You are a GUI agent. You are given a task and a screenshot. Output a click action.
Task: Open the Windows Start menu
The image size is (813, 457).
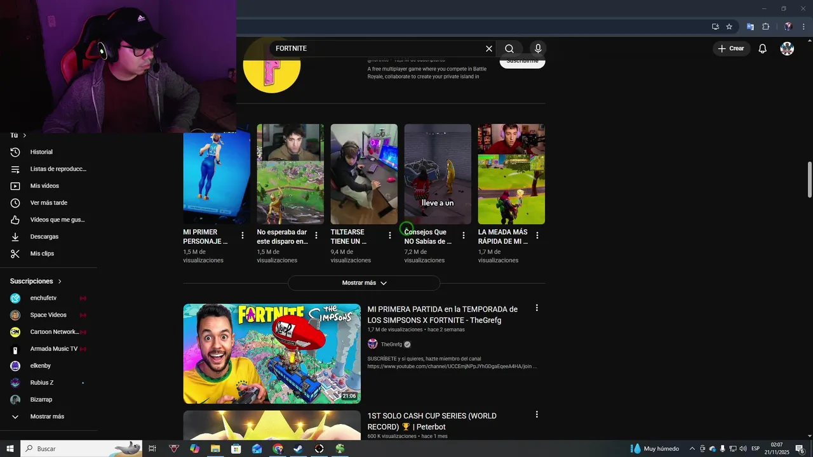pos(10,449)
